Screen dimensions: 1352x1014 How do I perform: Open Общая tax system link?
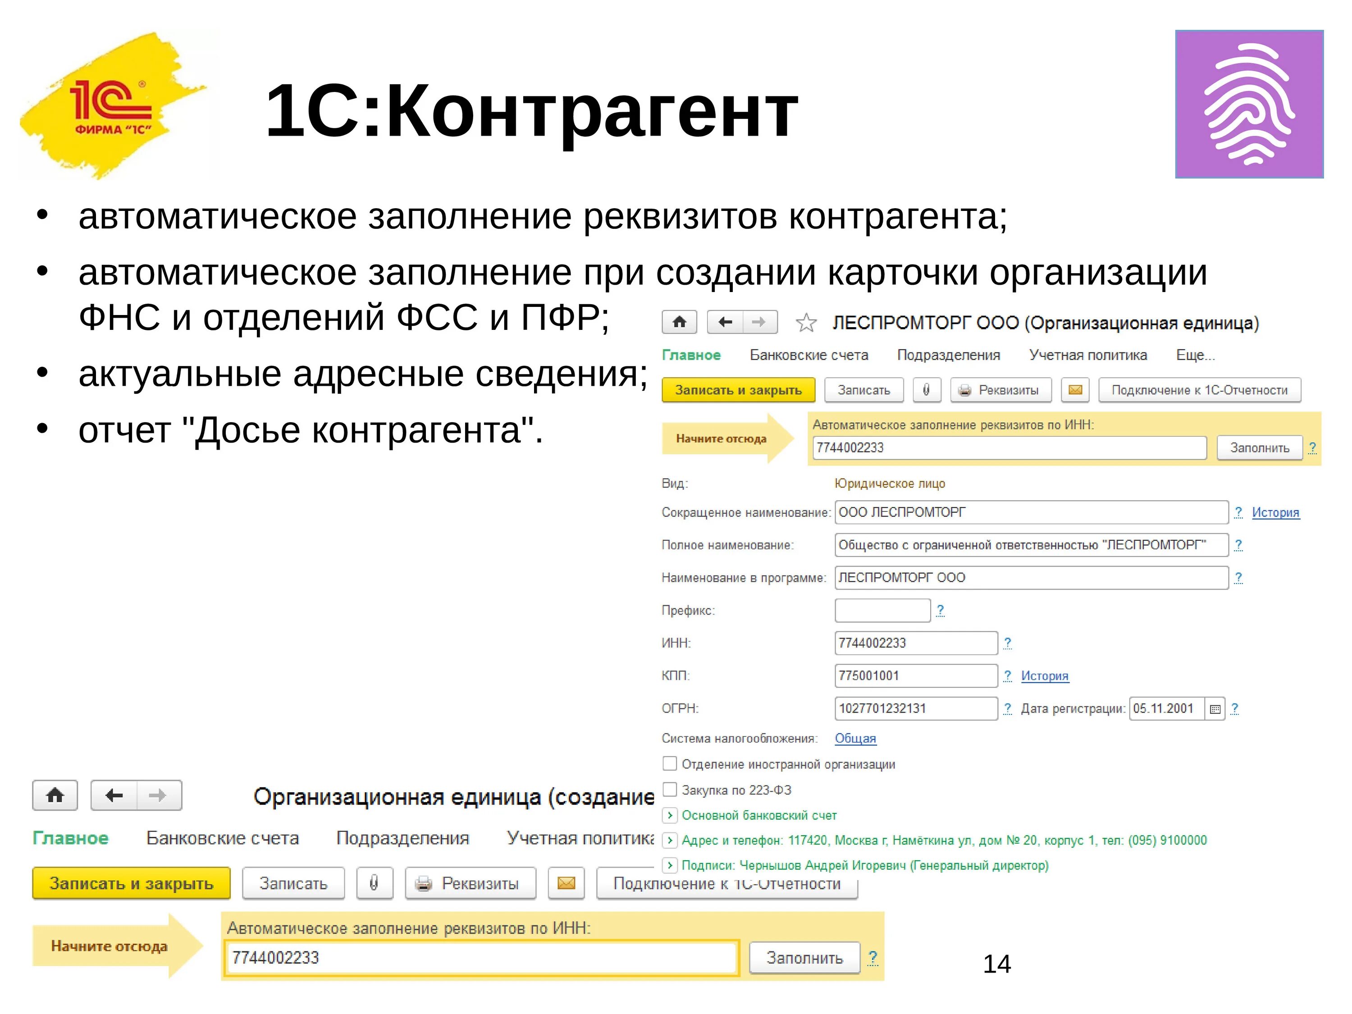coord(855,738)
